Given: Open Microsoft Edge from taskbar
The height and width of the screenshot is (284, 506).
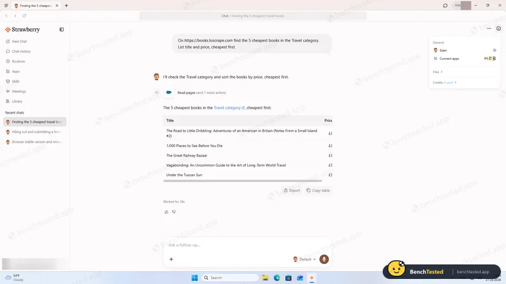Looking at the screenshot, I should [277, 278].
